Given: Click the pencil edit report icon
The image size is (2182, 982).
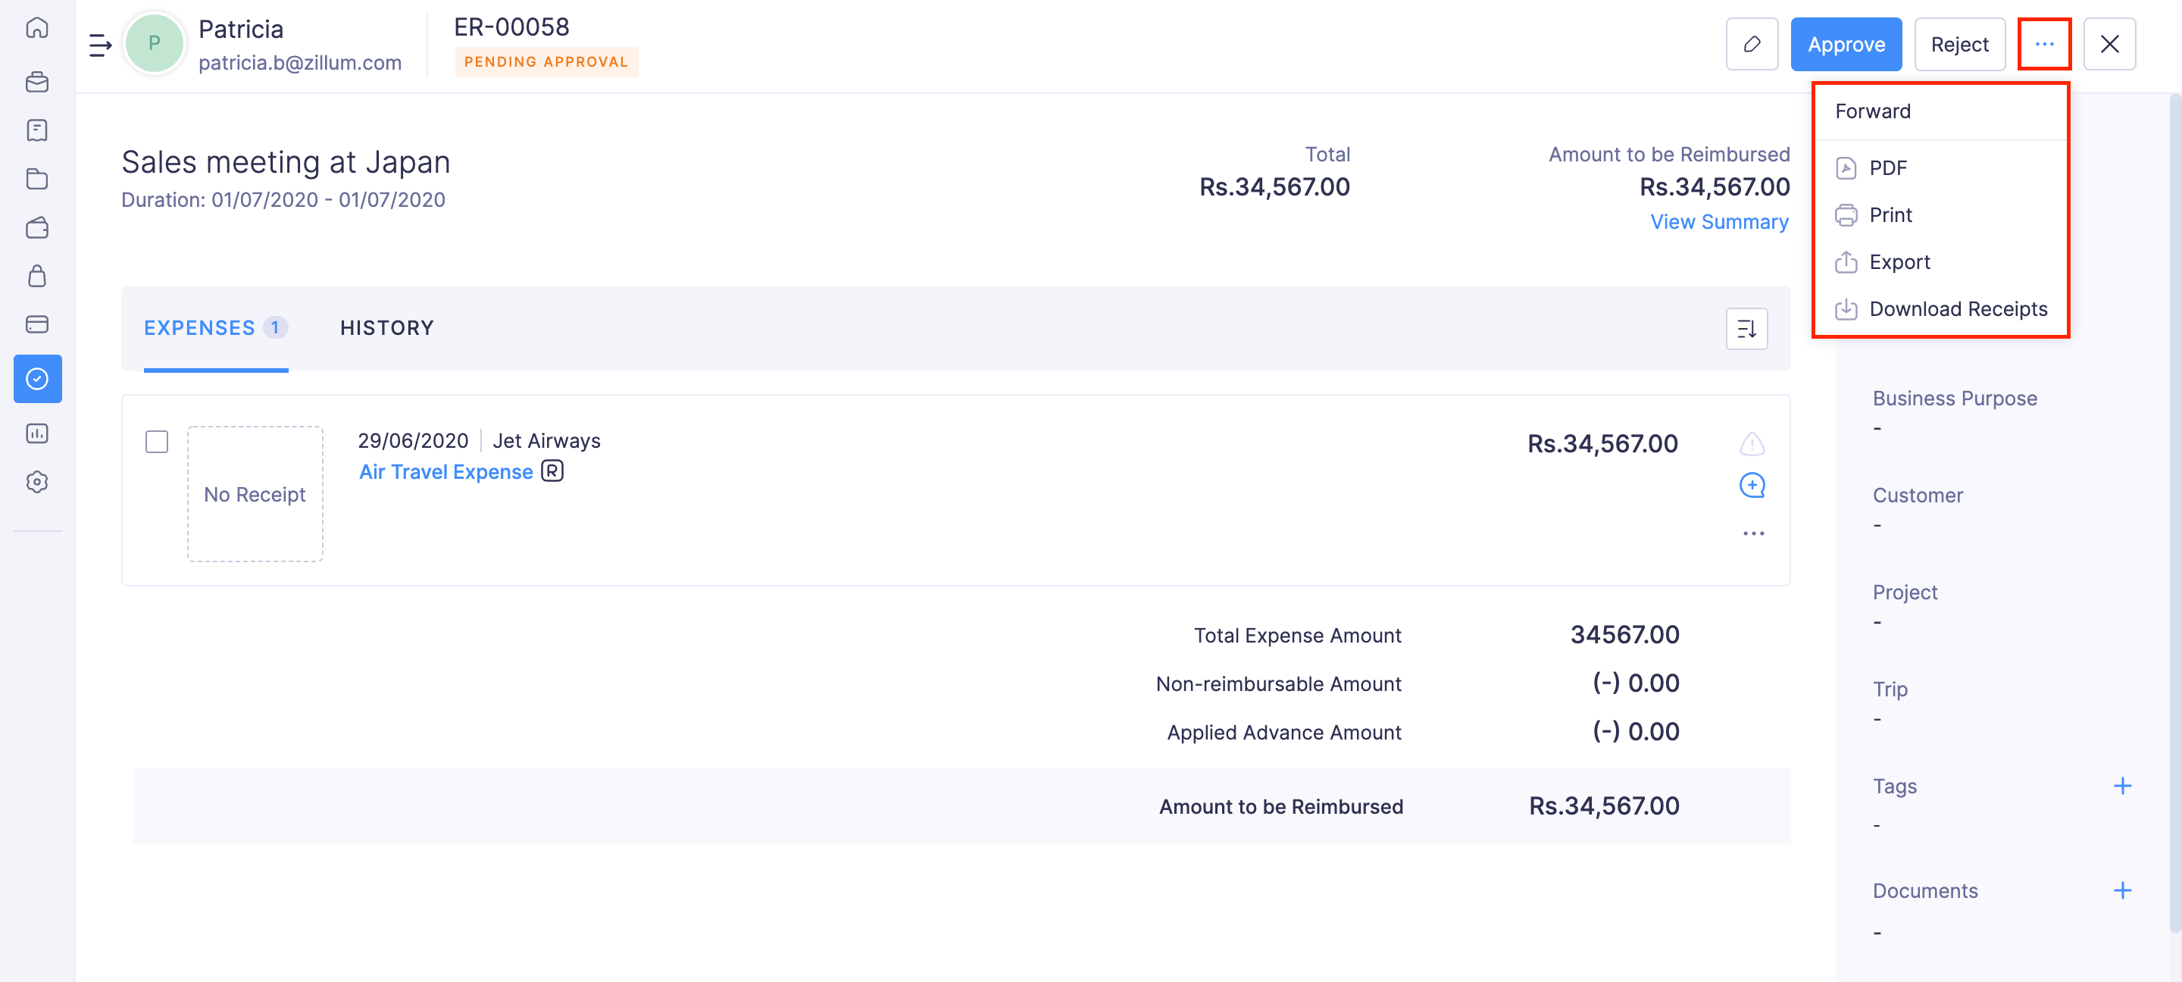Looking at the screenshot, I should (x=1751, y=44).
